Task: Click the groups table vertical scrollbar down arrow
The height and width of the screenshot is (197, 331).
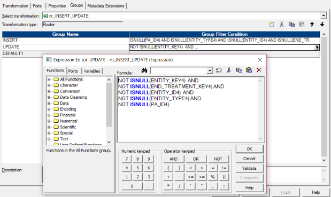Action: (x=324, y=160)
